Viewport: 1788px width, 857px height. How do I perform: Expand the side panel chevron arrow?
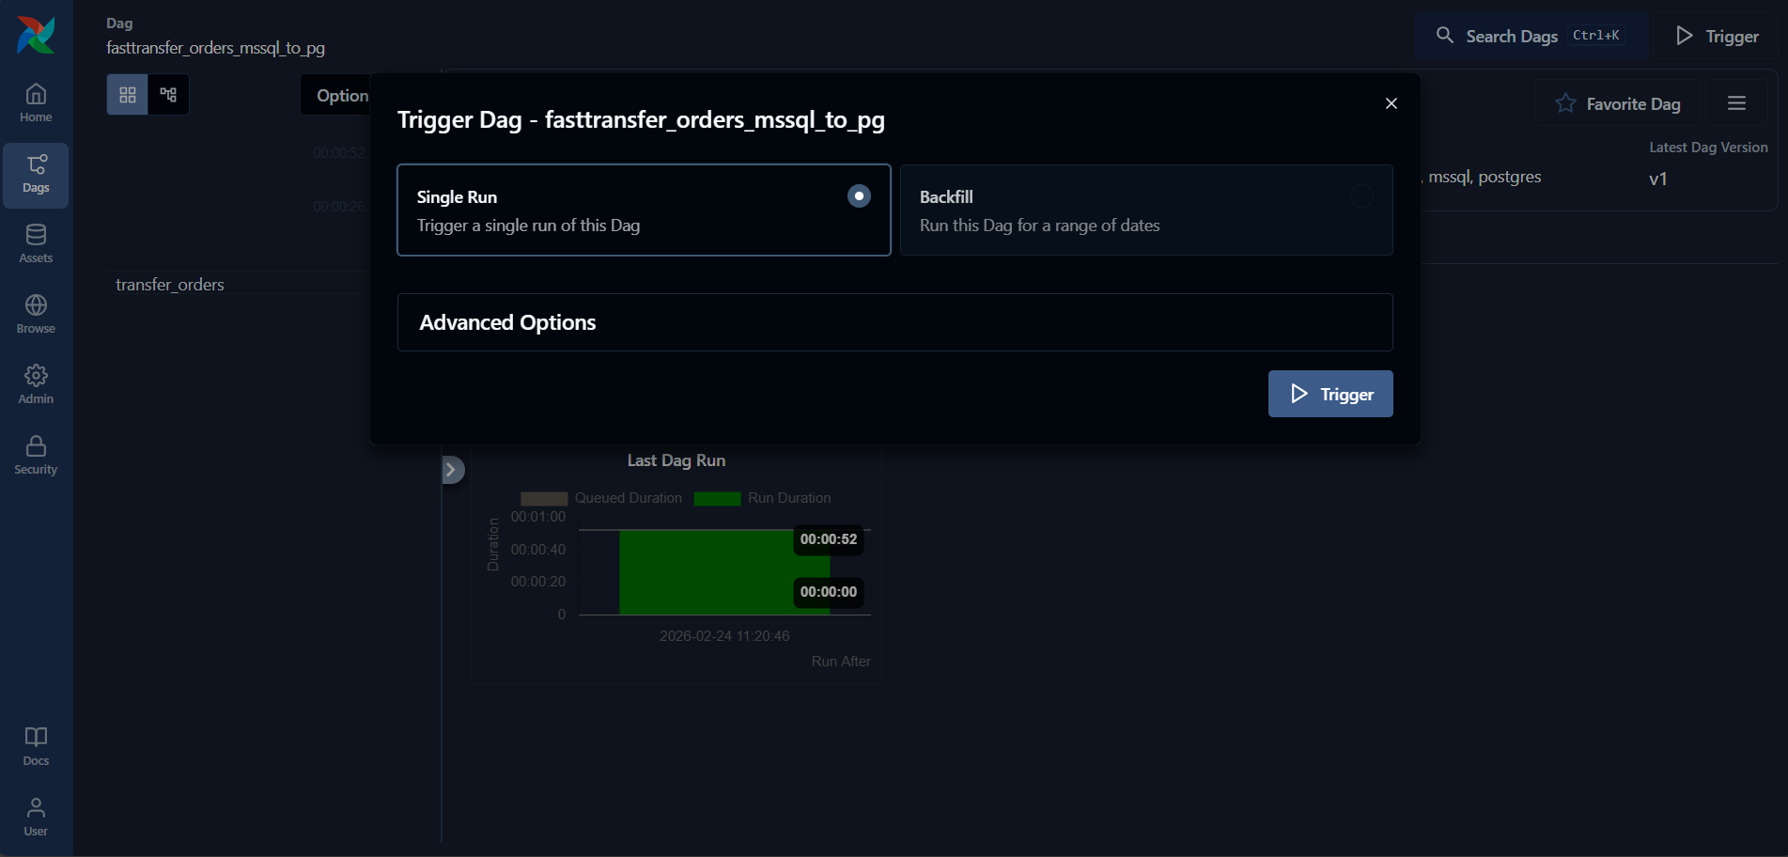click(x=452, y=470)
